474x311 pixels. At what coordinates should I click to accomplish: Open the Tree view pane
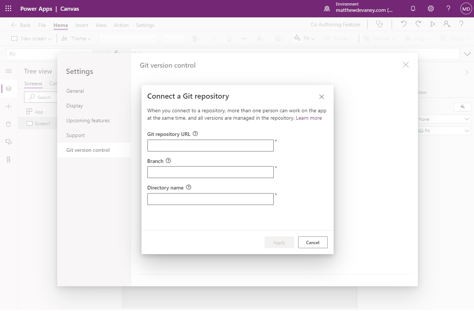click(8, 89)
